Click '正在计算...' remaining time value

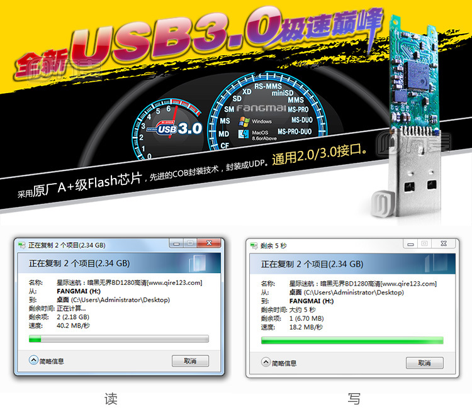click(x=71, y=308)
